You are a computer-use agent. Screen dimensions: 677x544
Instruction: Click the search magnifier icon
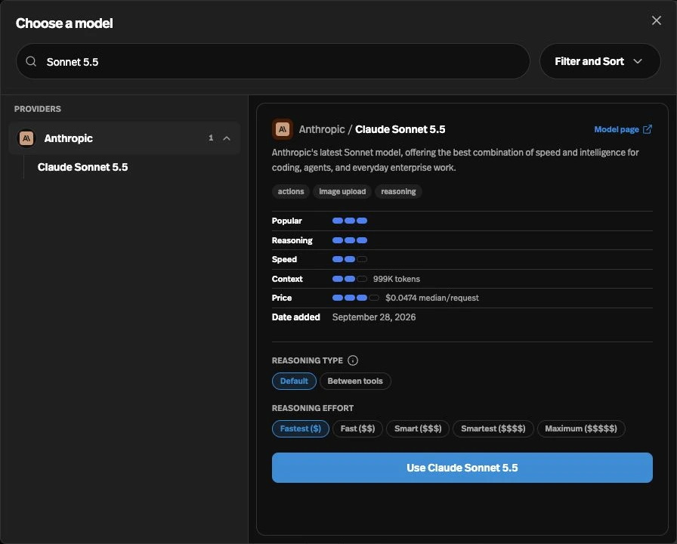click(x=31, y=61)
